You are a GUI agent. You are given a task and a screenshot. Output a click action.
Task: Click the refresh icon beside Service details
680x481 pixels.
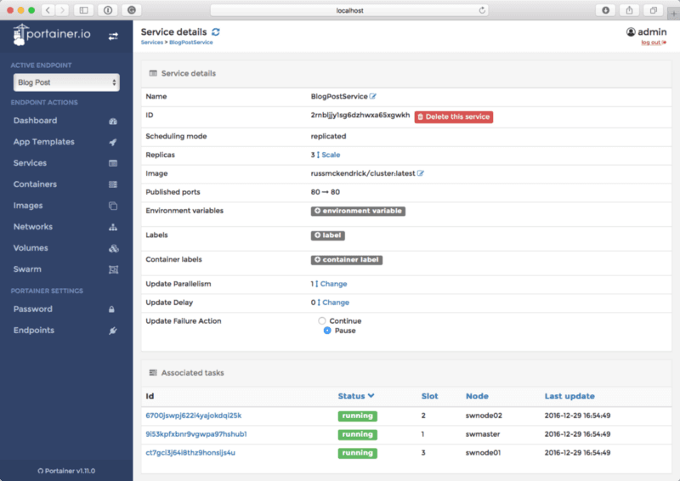click(x=216, y=31)
